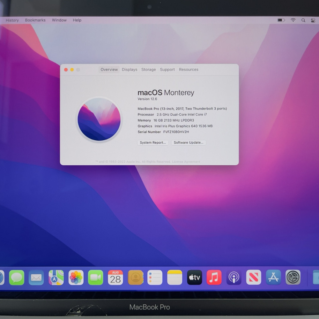Viewport: 319px width, 319px height.
Task: Launch Maps from the dock
Action: click(x=56, y=278)
